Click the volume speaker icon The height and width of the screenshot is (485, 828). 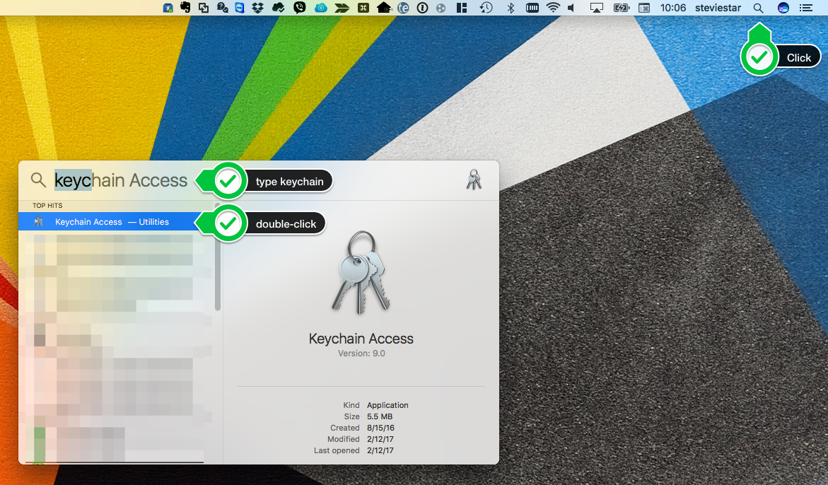tap(571, 8)
